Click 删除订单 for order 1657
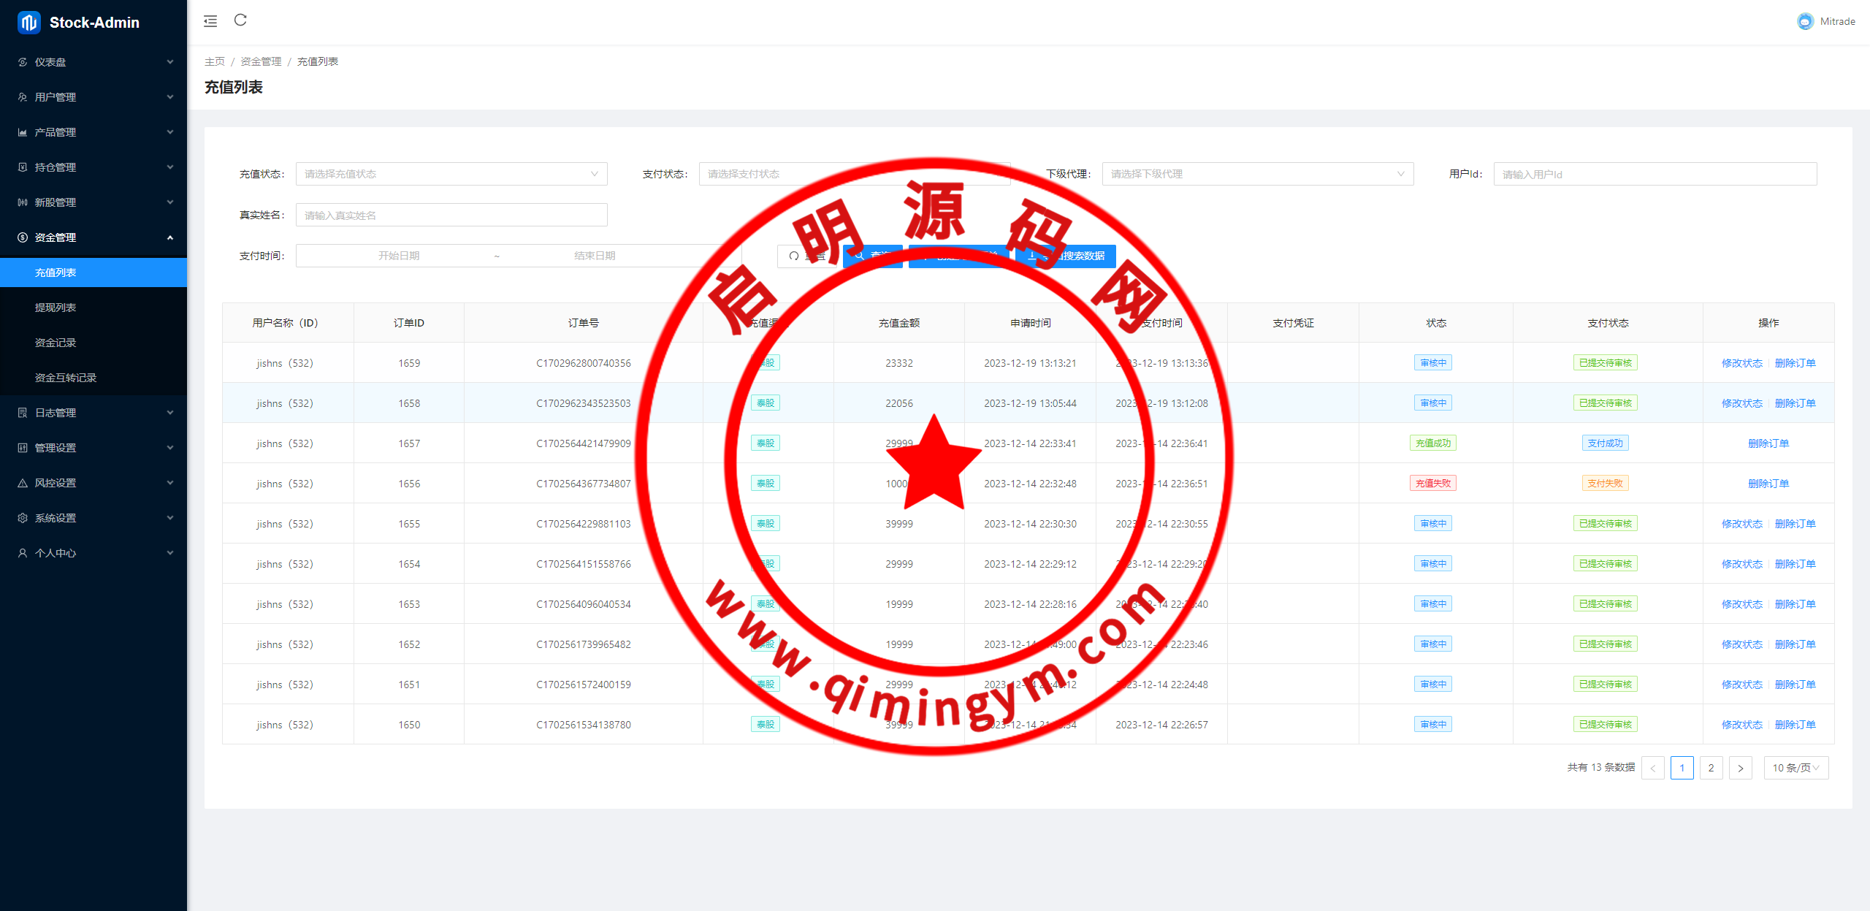 (x=1768, y=443)
